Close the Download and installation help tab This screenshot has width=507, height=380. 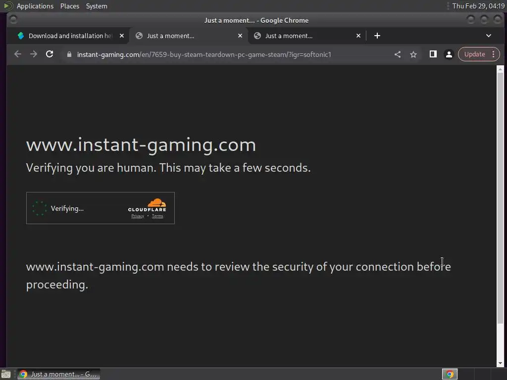point(122,36)
